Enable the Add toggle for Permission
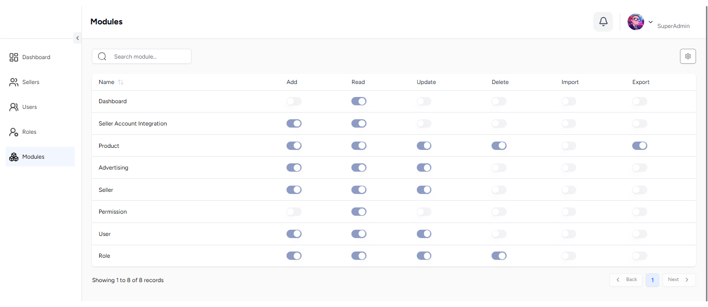 click(294, 212)
